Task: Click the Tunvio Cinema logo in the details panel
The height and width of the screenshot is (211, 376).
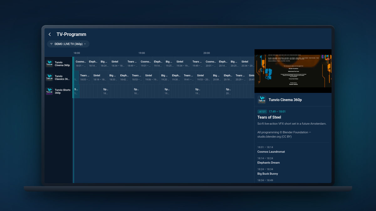Action: 262,100
